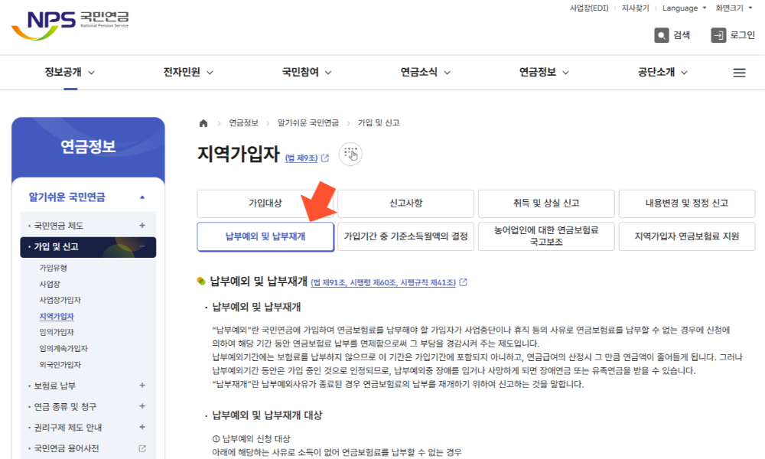Switch to the 가입대상 tab
This screenshot has height=459, width=765.
tap(265, 203)
